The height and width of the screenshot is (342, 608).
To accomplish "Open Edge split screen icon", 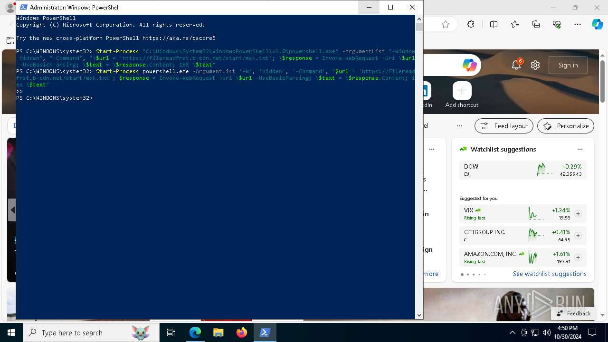I will (494, 24).
